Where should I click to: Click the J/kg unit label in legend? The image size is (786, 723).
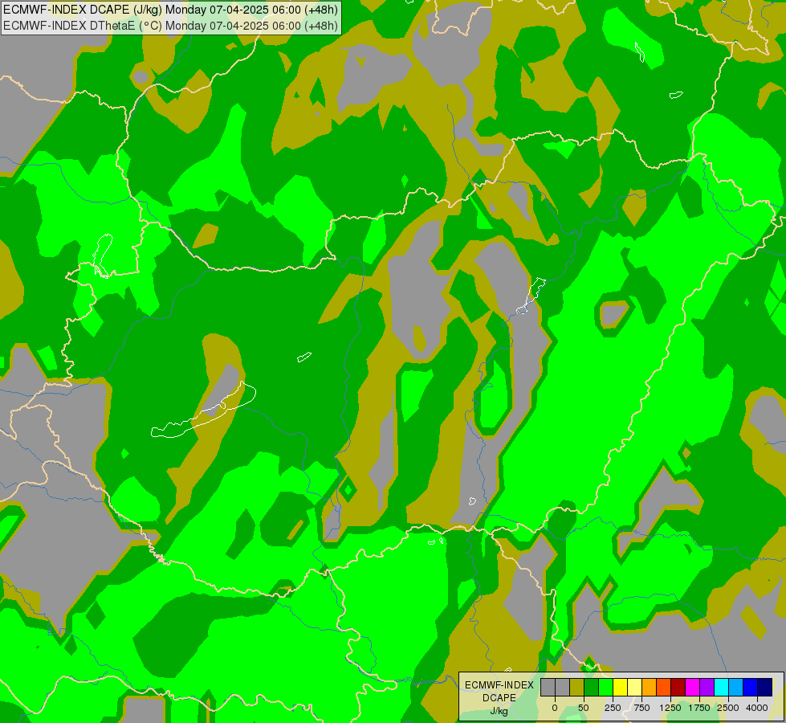pyautogui.click(x=499, y=711)
